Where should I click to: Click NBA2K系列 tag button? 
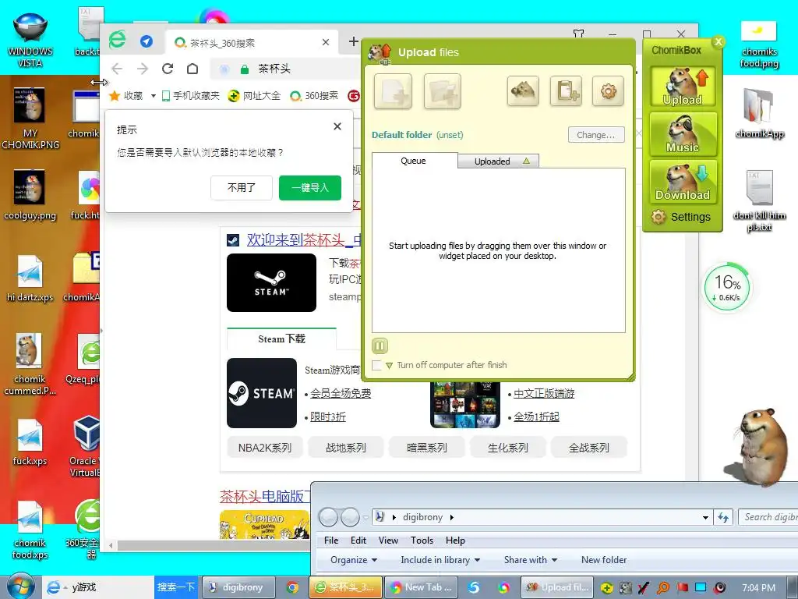(265, 448)
